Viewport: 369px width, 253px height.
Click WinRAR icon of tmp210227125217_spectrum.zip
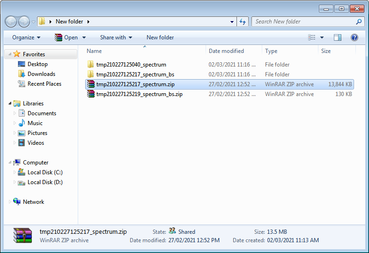coord(90,84)
